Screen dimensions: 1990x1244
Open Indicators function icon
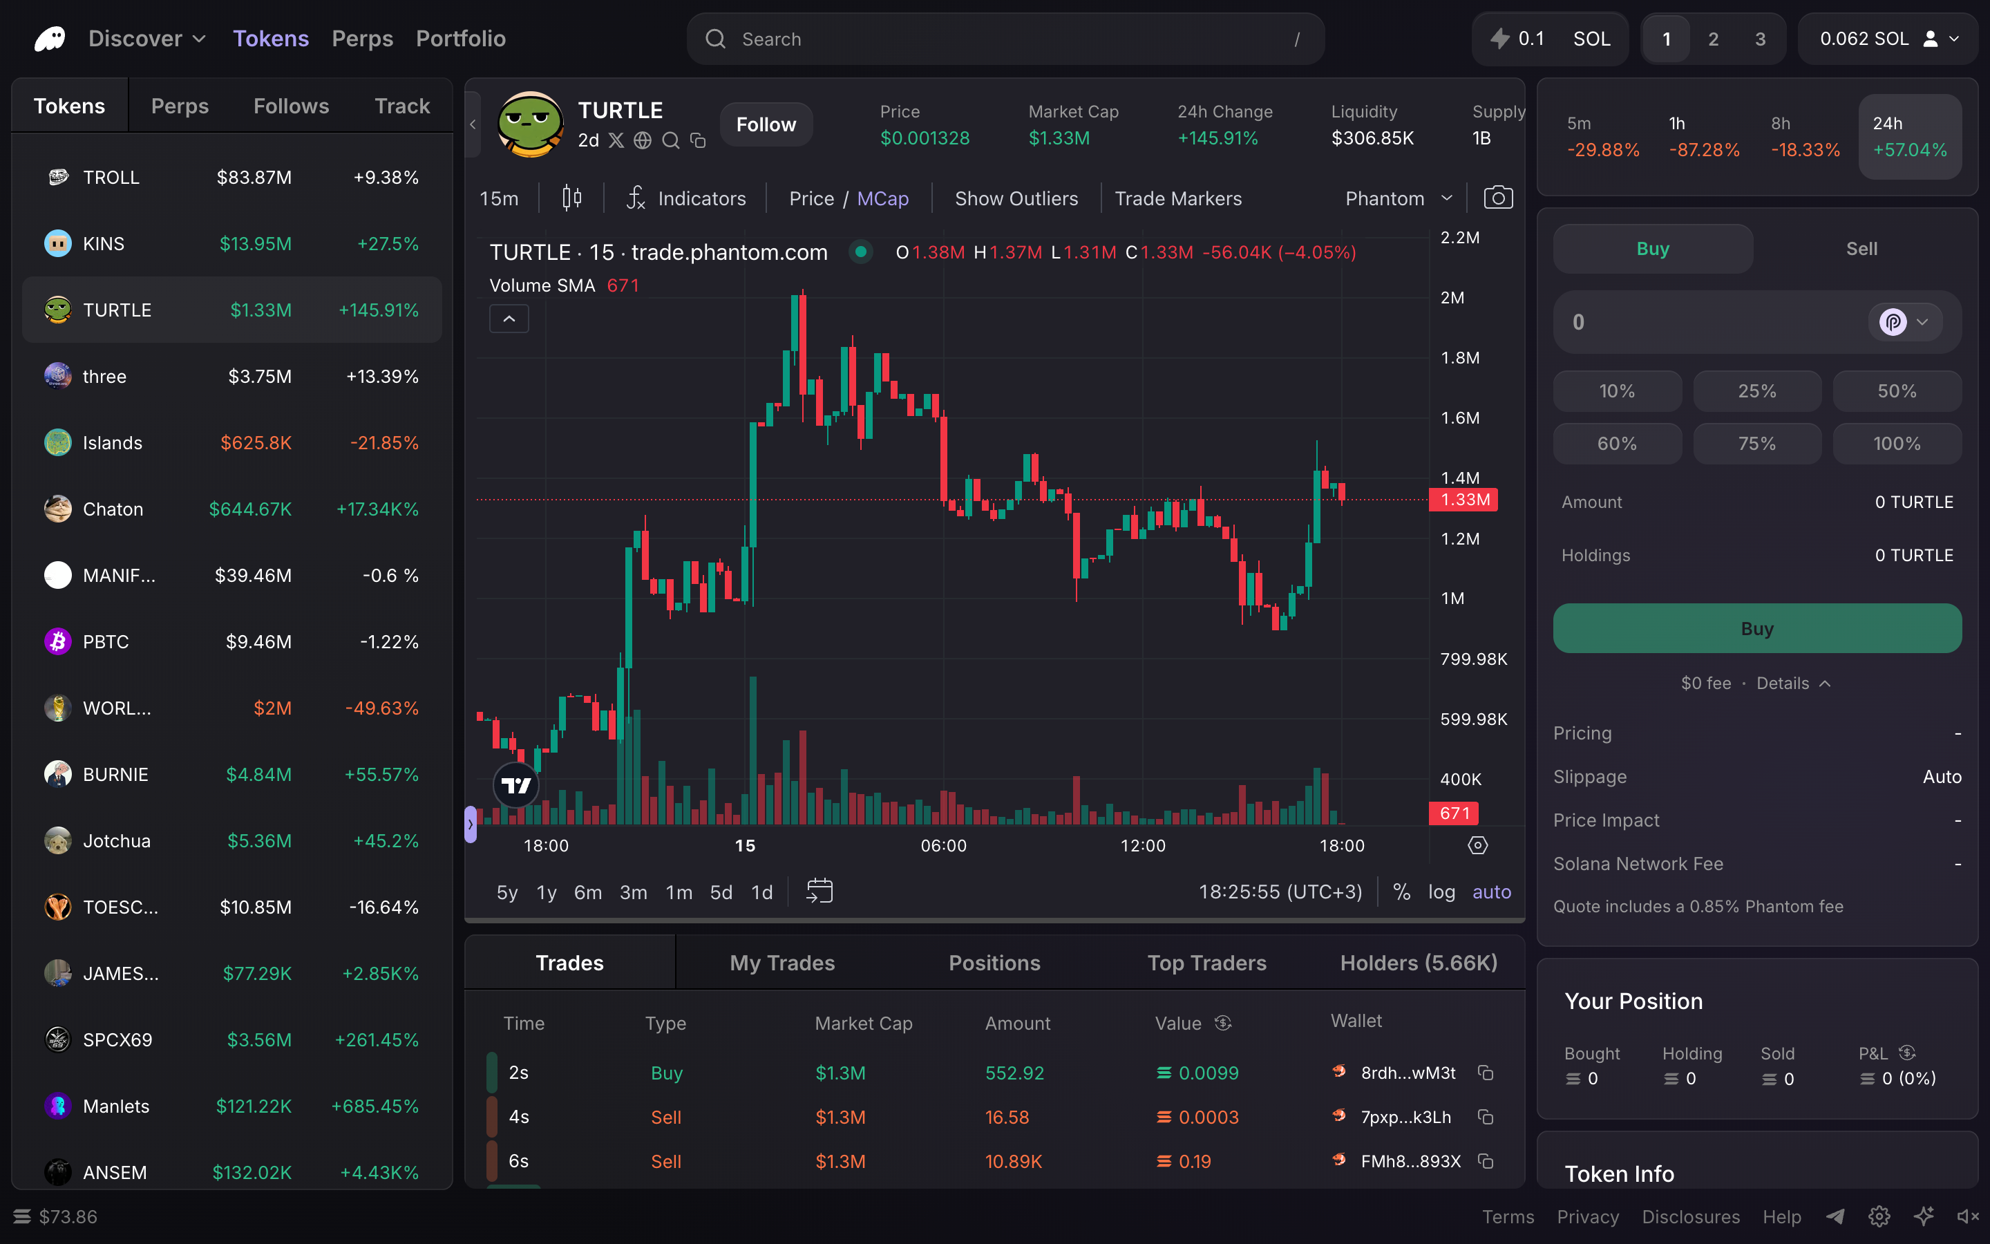coord(636,198)
